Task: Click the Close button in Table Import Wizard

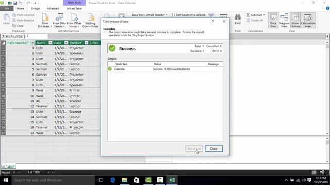Action: 213,149
